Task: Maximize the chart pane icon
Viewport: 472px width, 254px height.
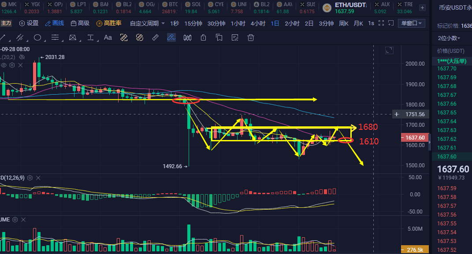Action: pos(389,50)
